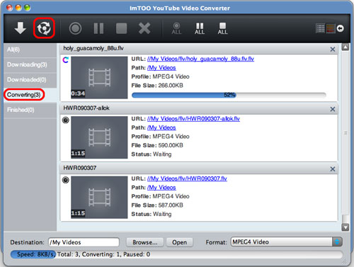Click 'File Size: 266.00KB' text
This screenshot has height=267, width=354.
[x=157, y=86]
